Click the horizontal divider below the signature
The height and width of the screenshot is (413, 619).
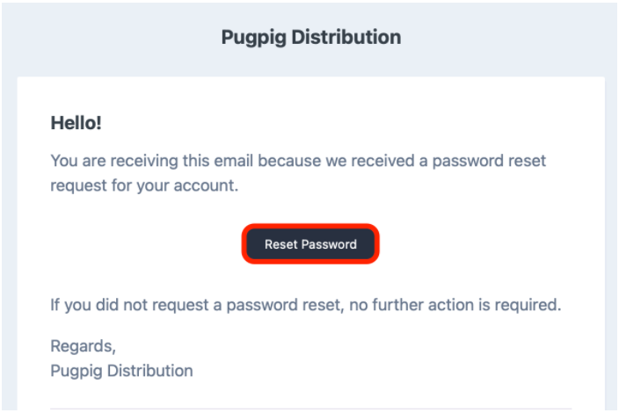[x=310, y=409]
